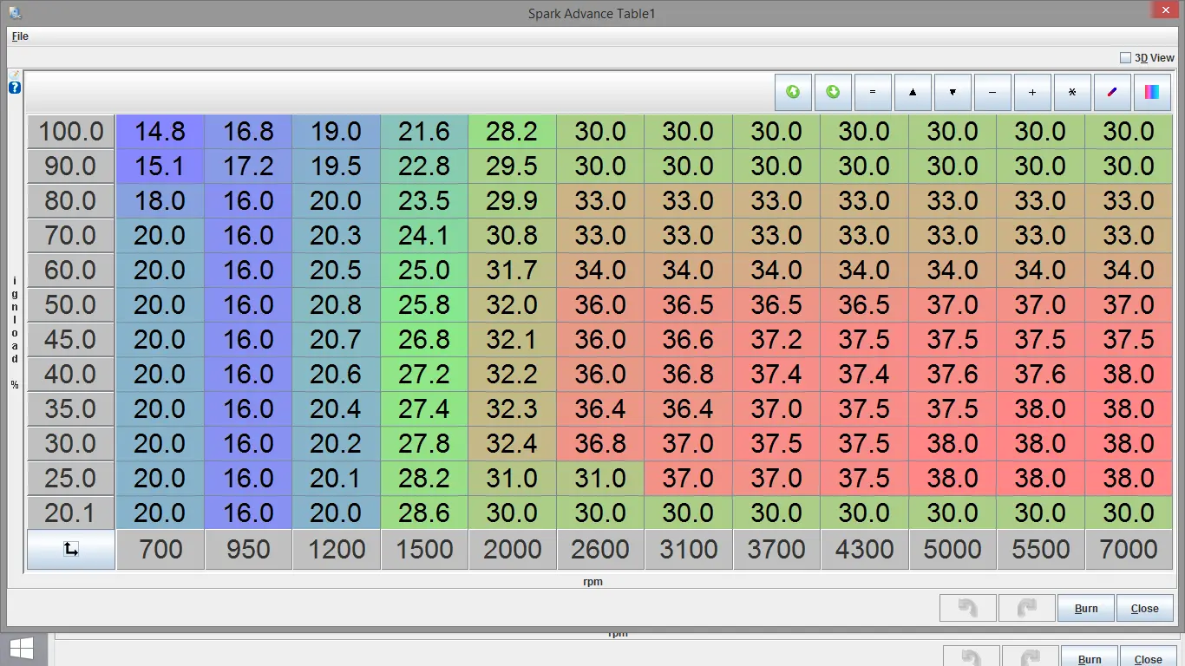The image size is (1185, 666).
Task: Select the 100.0 ignition load axis bin
Action: (71, 132)
